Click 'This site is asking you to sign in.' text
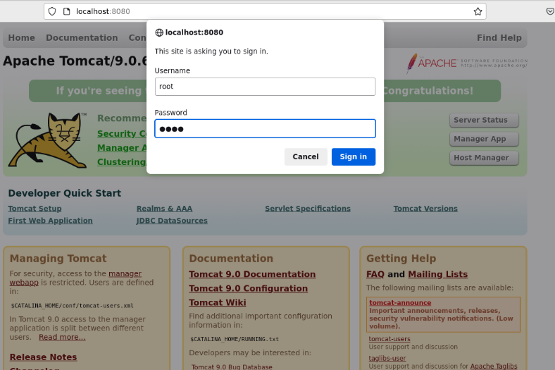The width and height of the screenshot is (555, 370). tap(211, 51)
